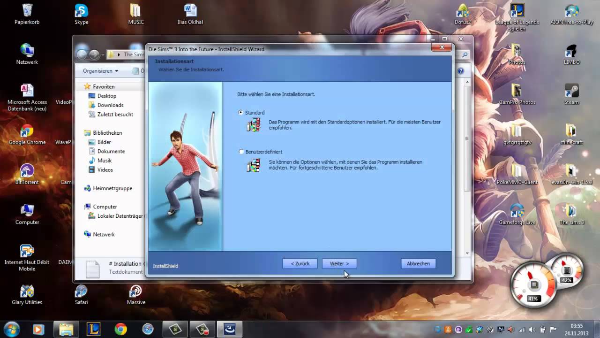Click the Safari desktop icon
Image resolution: width=600 pixels, height=338 pixels.
tap(82, 294)
